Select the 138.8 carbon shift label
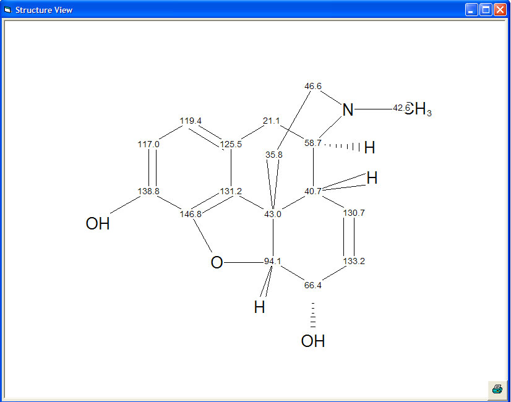Viewport: 511px width, 402px height. click(148, 191)
